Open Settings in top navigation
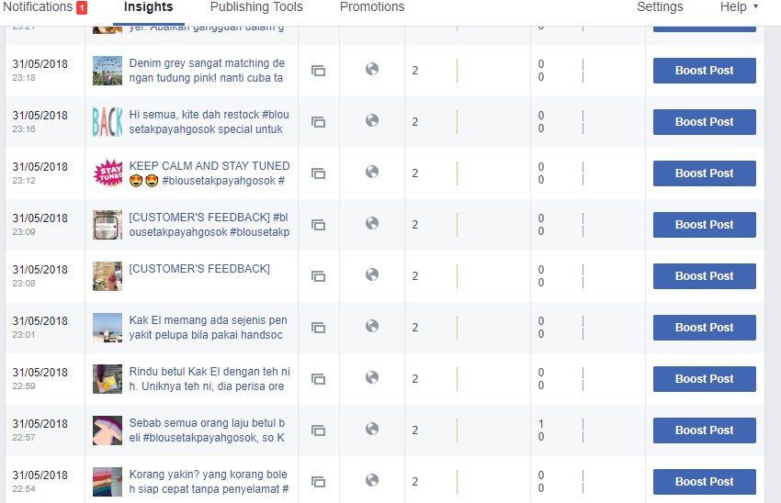This screenshot has height=503, width=781. pyautogui.click(x=660, y=7)
